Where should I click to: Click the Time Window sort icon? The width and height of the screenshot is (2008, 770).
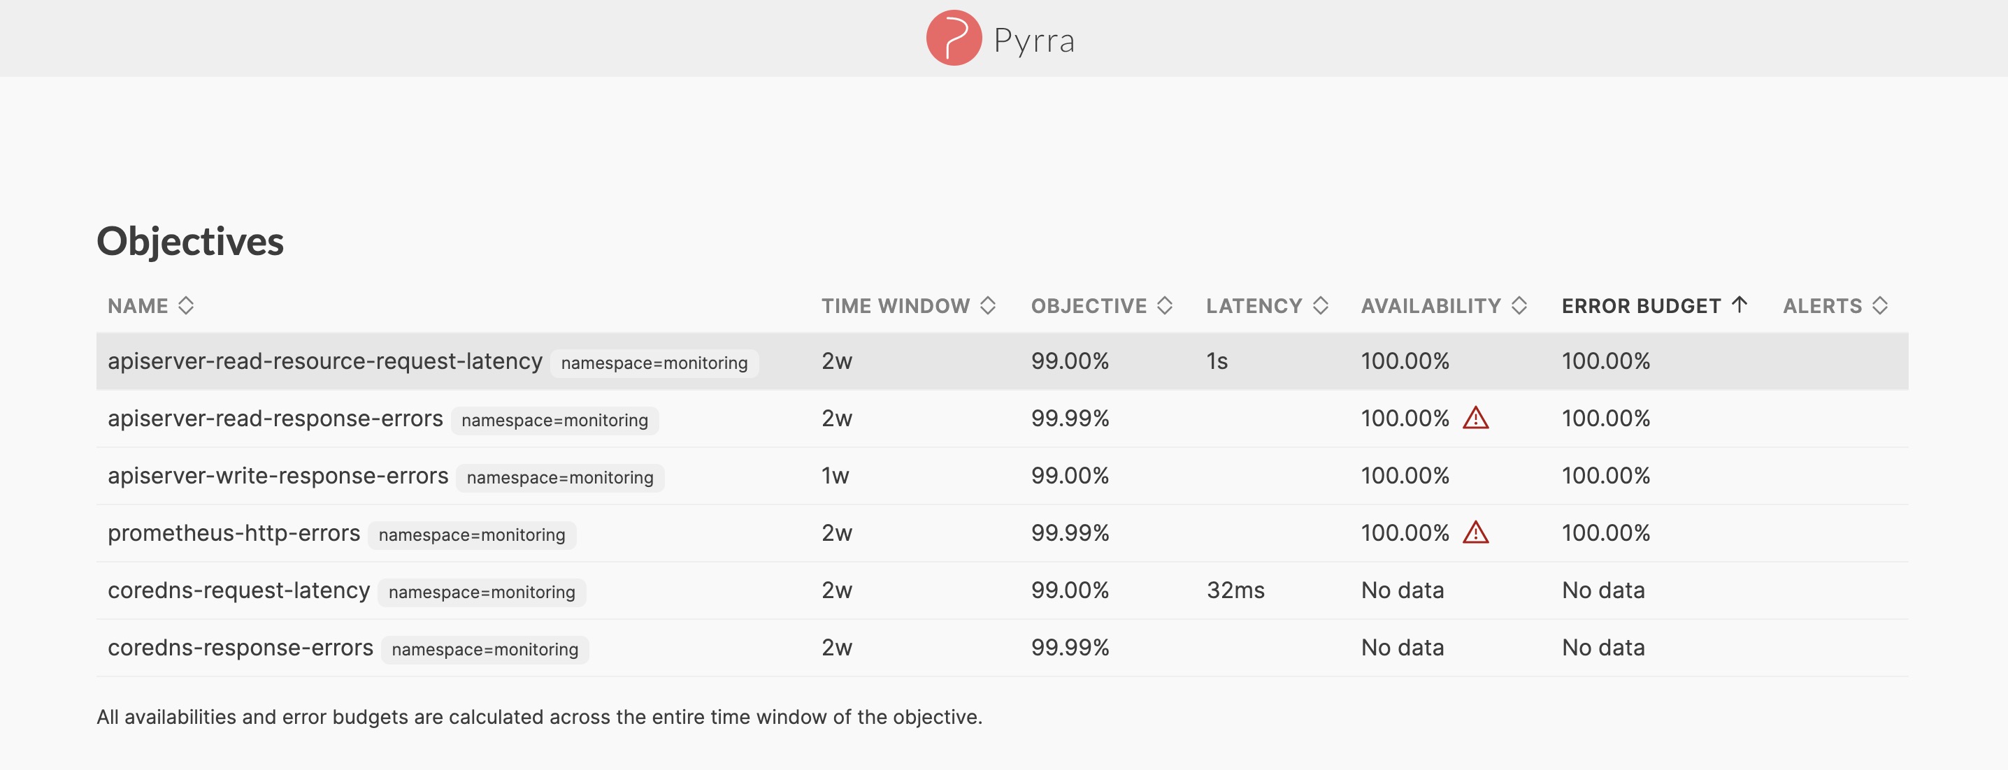[x=988, y=305]
